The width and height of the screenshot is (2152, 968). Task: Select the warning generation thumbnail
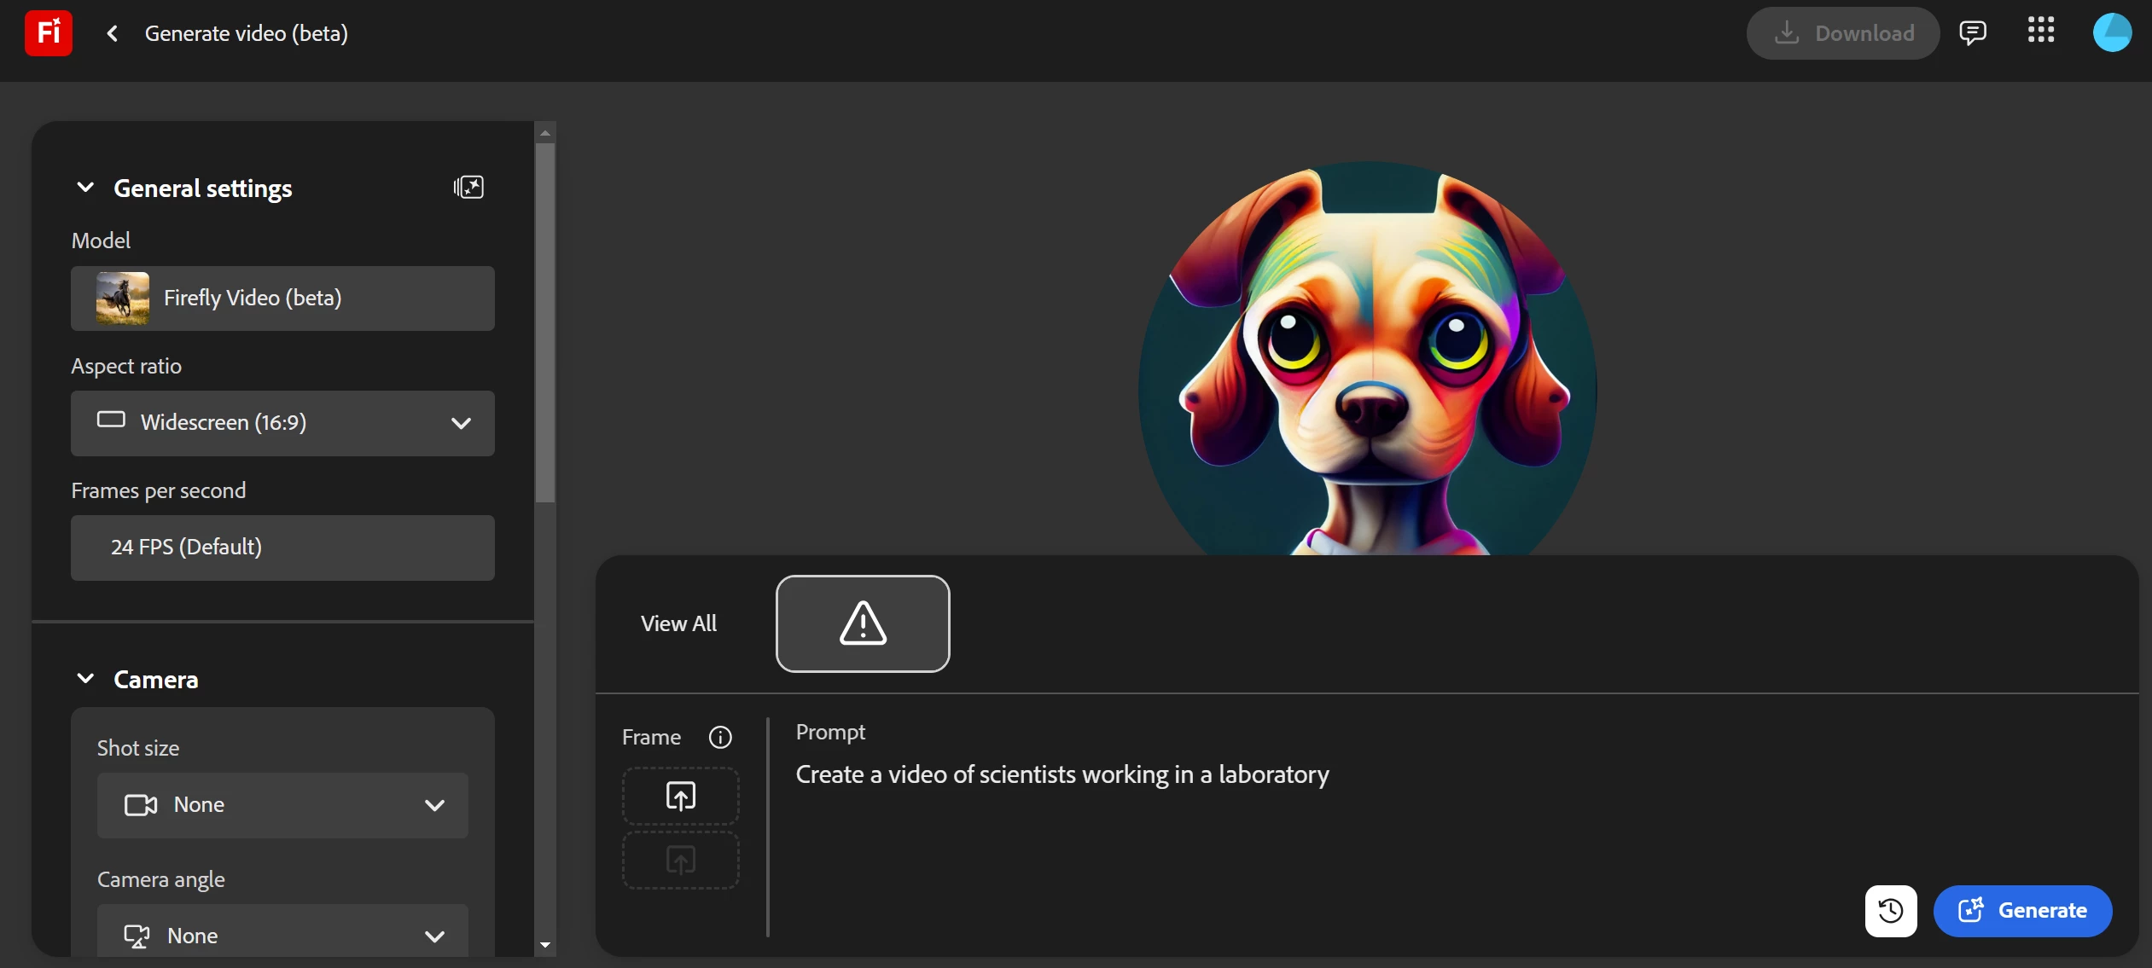(863, 623)
